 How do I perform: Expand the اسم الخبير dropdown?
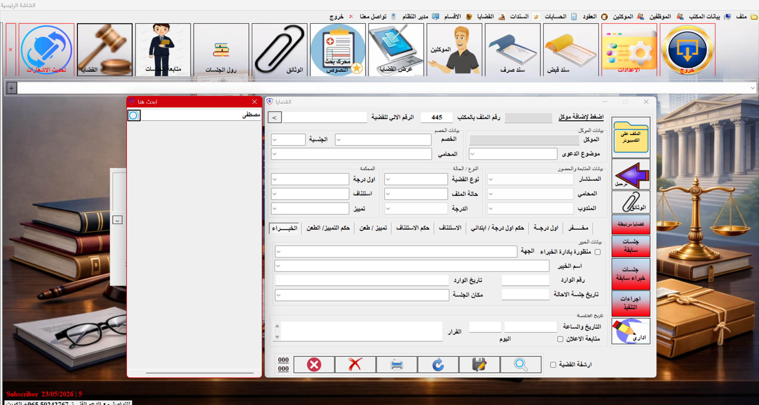pyautogui.click(x=278, y=266)
